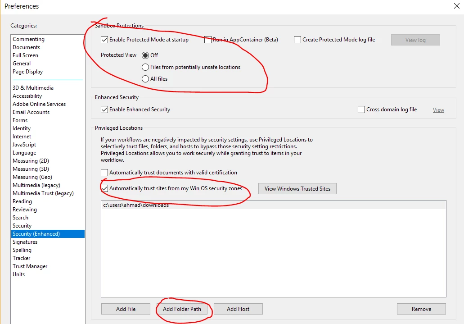Check Cross domain log file
Viewport: 464px width, 324px height.
[x=361, y=110]
